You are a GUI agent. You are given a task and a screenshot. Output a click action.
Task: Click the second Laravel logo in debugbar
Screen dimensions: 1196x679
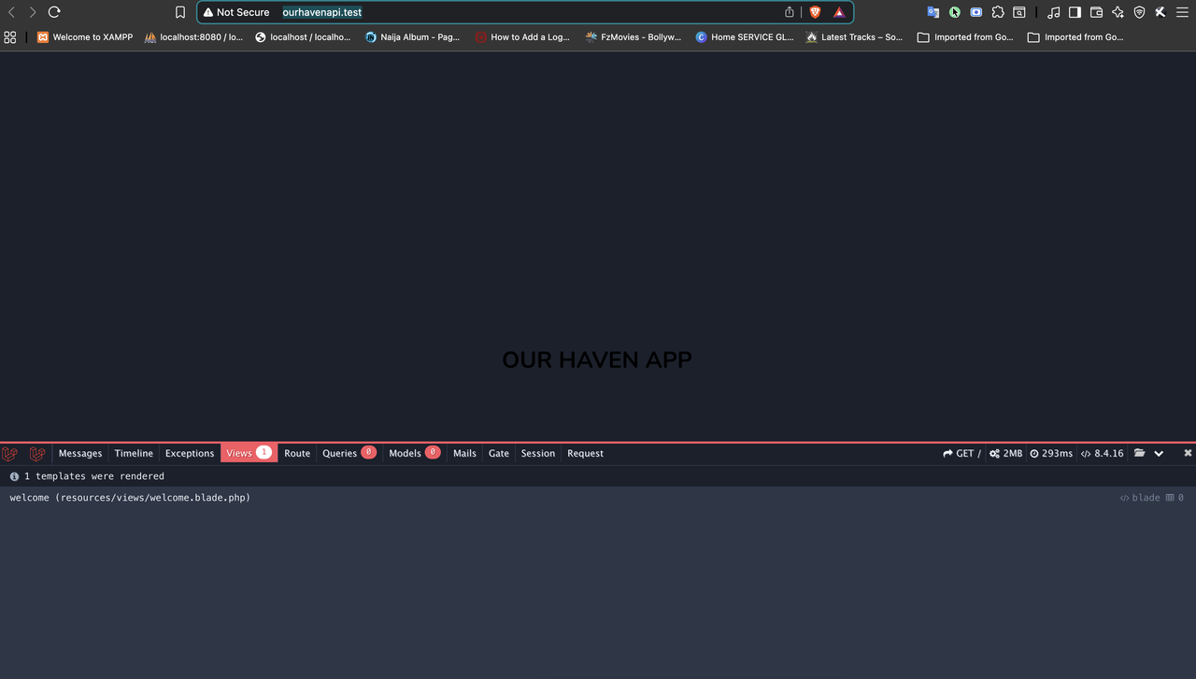[x=37, y=454]
